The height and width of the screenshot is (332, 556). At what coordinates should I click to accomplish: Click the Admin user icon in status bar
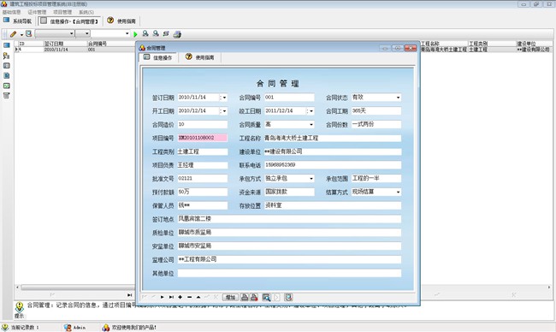[x=68, y=328]
